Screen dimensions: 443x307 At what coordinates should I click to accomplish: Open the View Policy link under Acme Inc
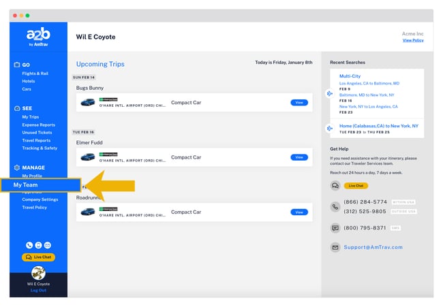(412, 40)
